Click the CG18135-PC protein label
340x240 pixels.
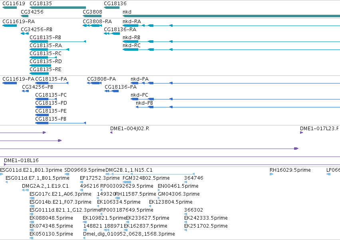(x=51, y=95)
